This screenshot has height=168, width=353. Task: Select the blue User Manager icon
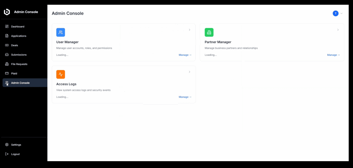click(x=61, y=32)
